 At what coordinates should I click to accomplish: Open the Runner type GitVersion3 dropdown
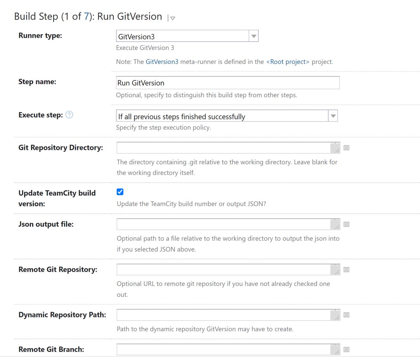point(187,36)
